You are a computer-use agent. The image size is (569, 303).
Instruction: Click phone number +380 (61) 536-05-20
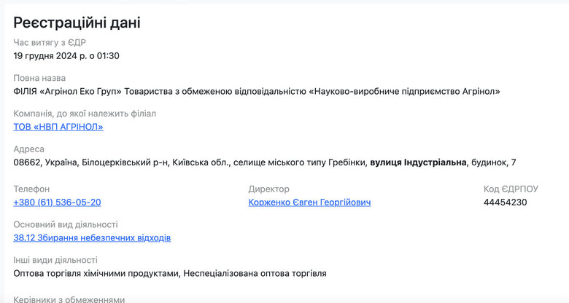pos(57,202)
